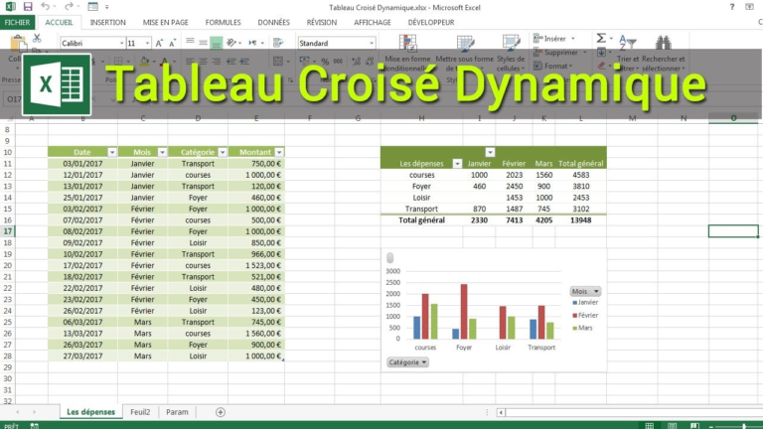Select Janvier legend entry in chart
The width and height of the screenshot is (763, 429).
[585, 303]
